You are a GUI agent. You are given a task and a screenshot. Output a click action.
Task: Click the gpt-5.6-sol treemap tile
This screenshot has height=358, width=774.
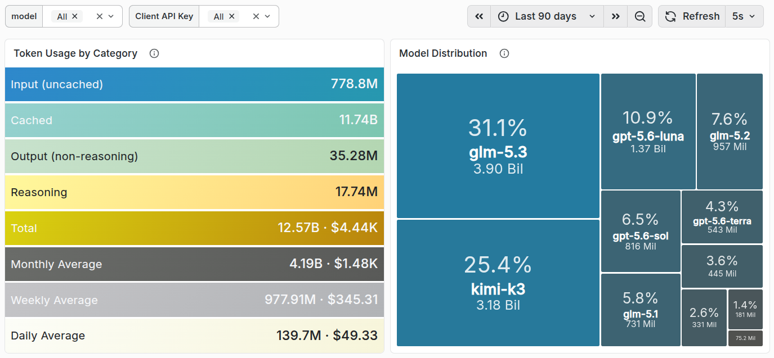tap(641, 231)
